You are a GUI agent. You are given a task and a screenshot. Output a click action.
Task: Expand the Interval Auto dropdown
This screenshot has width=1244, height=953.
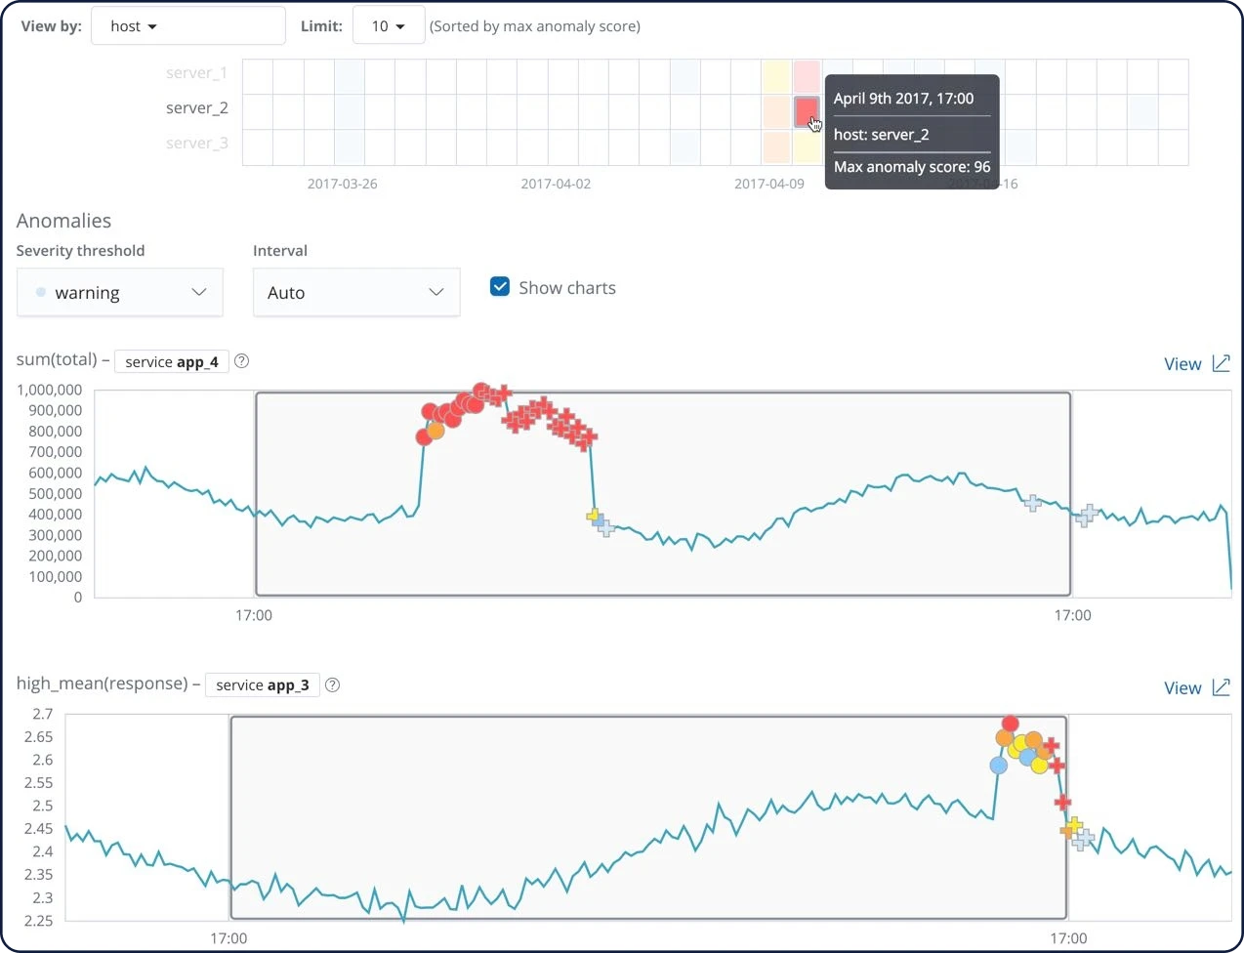[356, 292]
